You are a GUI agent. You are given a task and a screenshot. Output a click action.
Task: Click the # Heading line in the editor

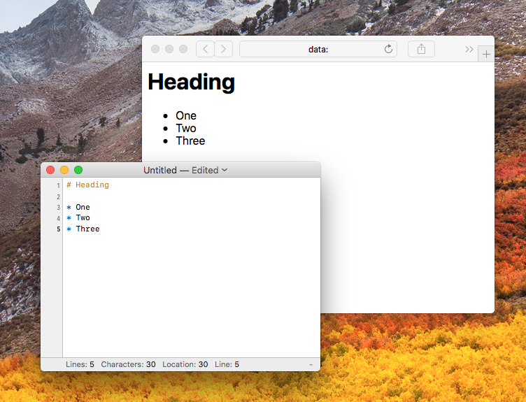tap(87, 185)
